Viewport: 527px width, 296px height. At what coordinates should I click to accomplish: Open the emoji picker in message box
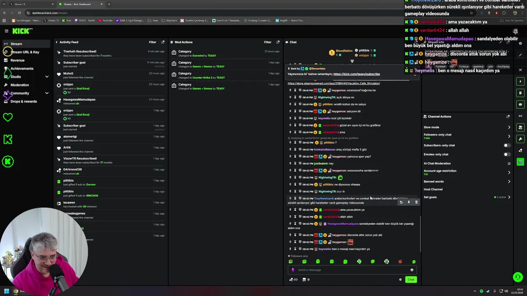click(412, 270)
